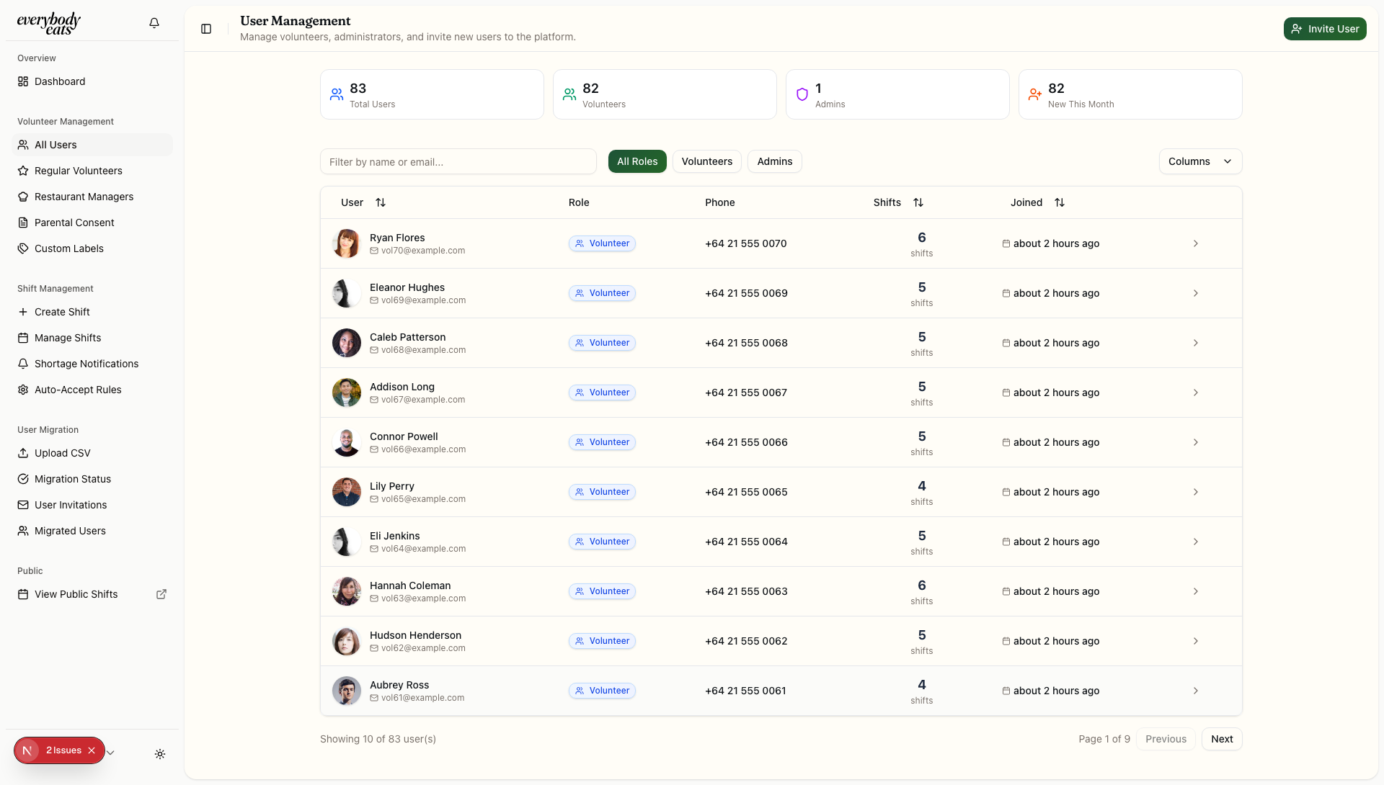Expand the account menu near the avatar
The height and width of the screenshot is (785, 1384).
(110, 752)
